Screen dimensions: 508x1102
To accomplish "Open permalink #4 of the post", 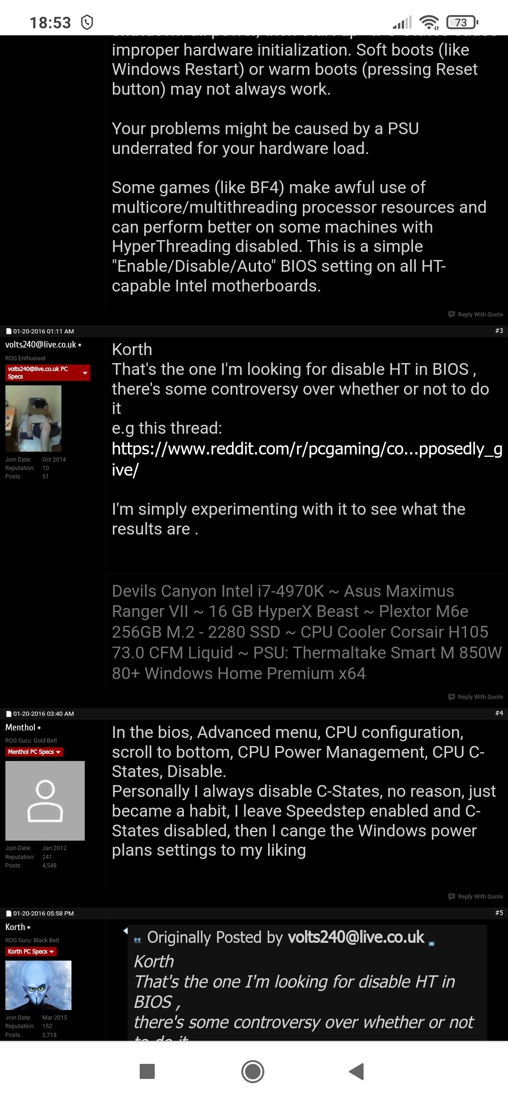I will click(x=499, y=713).
